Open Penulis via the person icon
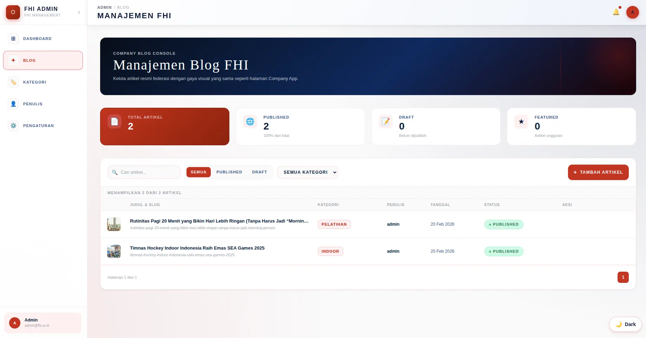 click(x=13, y=104)
